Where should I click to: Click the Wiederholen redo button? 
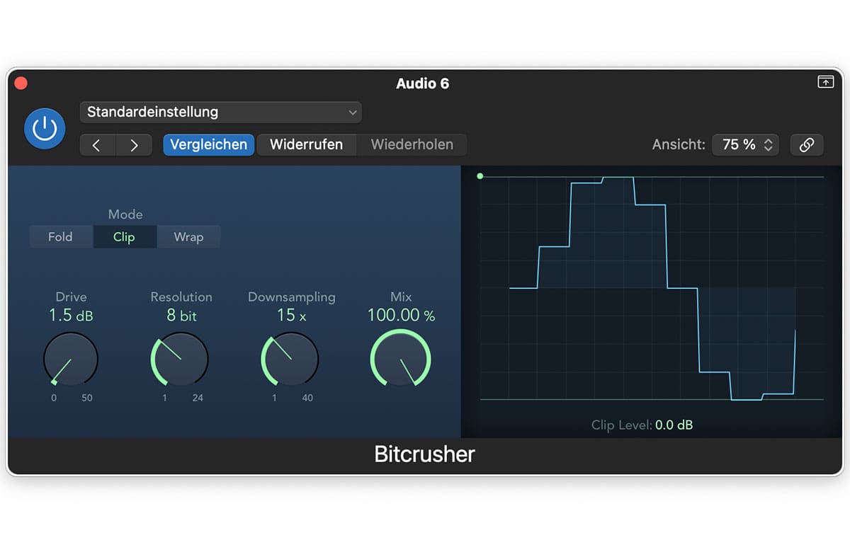(412, 144)
